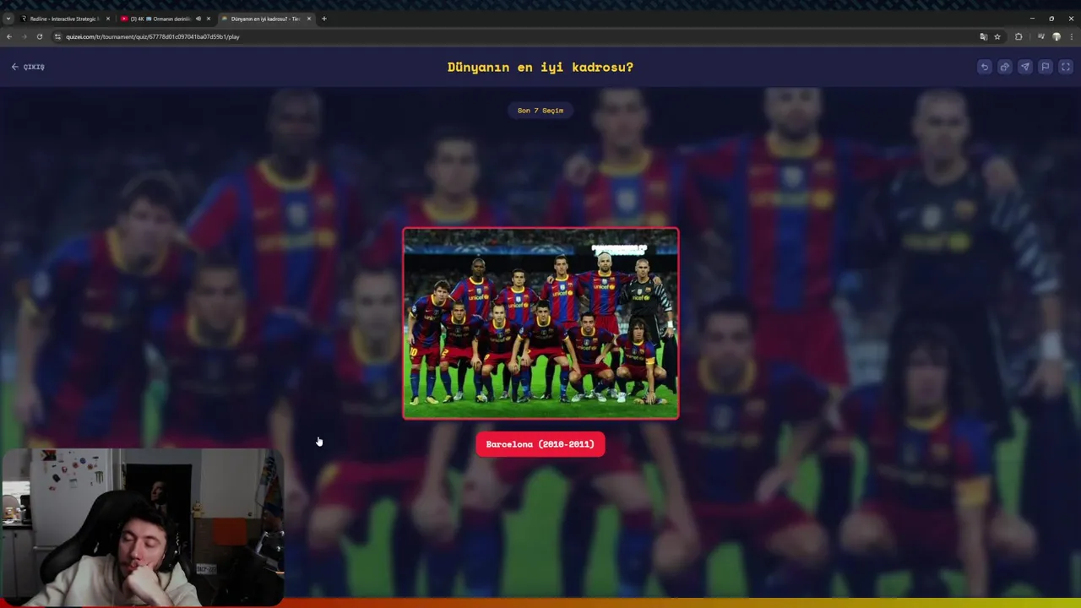This screenshot has width=1081, height=608.
Task: View site information icon in address bar
Action: tap(58, 36)
